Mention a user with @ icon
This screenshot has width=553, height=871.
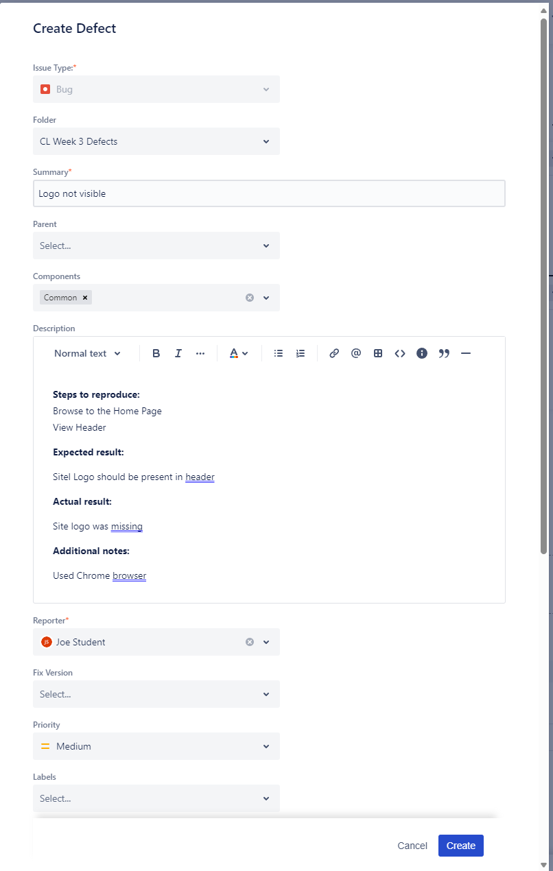356,353
